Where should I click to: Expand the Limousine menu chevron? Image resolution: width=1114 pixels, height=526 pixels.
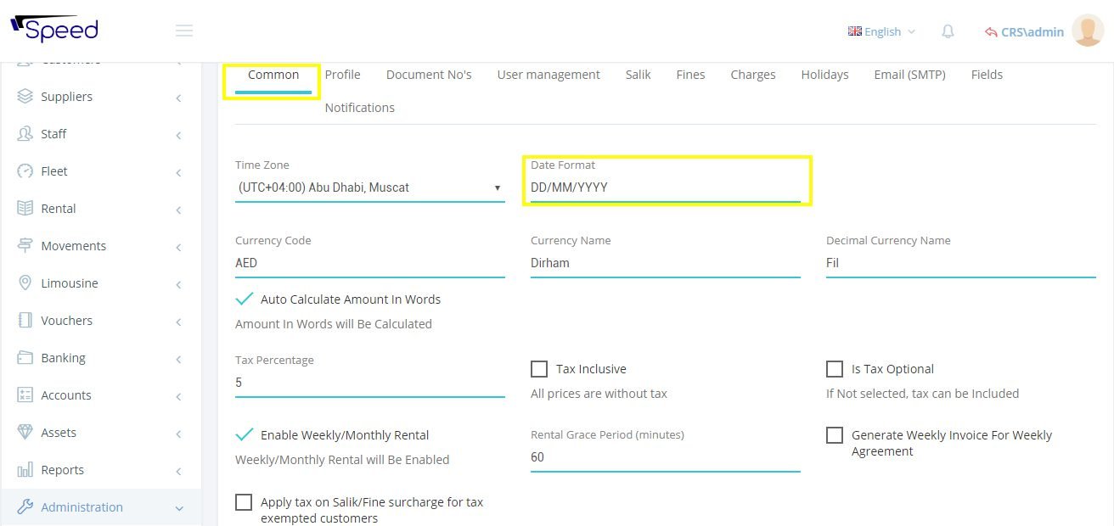pos(178,284)
